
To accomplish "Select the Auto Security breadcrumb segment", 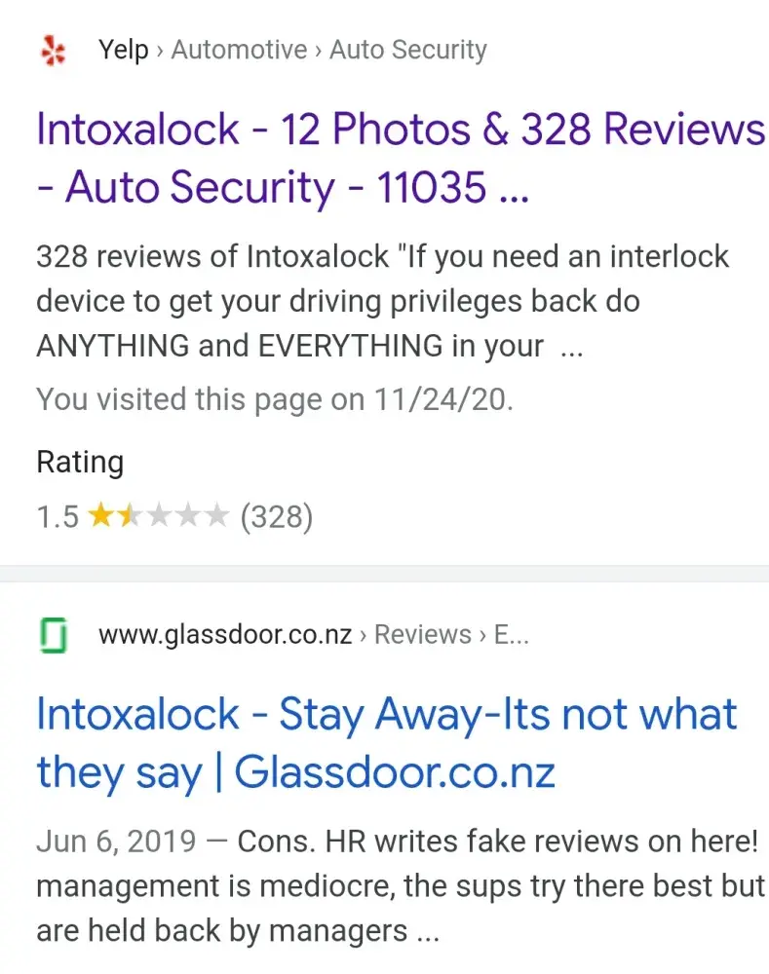I will point(407,50).
